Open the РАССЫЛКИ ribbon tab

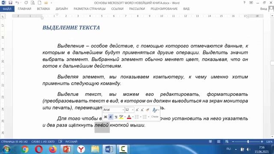[x=137, y=9]
